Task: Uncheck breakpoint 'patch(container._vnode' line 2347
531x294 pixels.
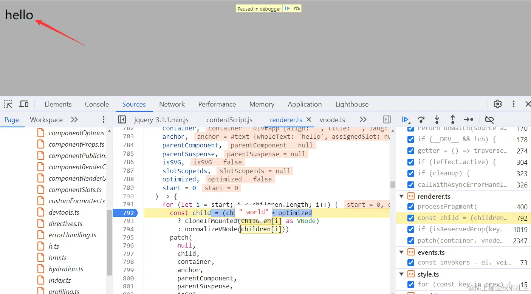Action: click(411, 241)
